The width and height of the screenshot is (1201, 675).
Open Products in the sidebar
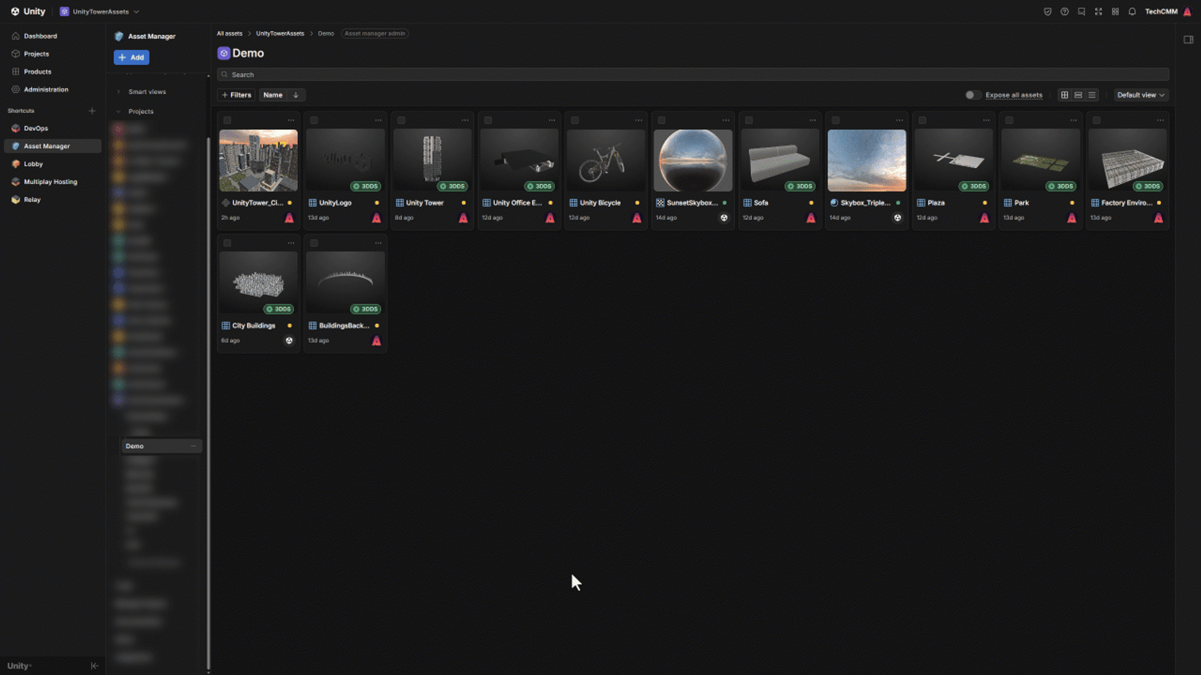(38, 72)
